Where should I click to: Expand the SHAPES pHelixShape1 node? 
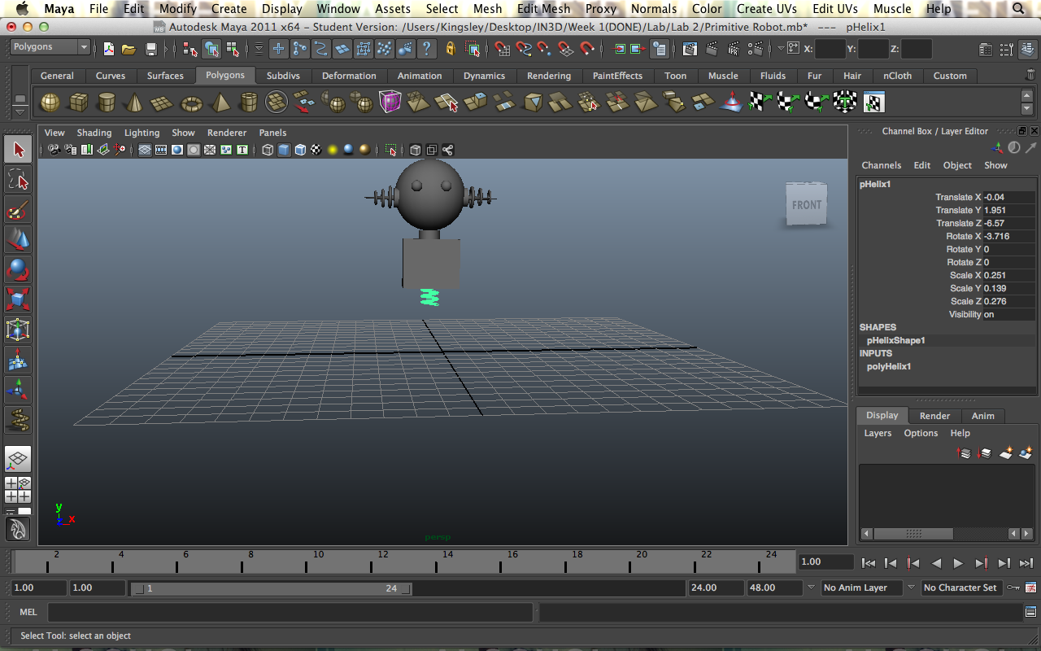(896, 340)
